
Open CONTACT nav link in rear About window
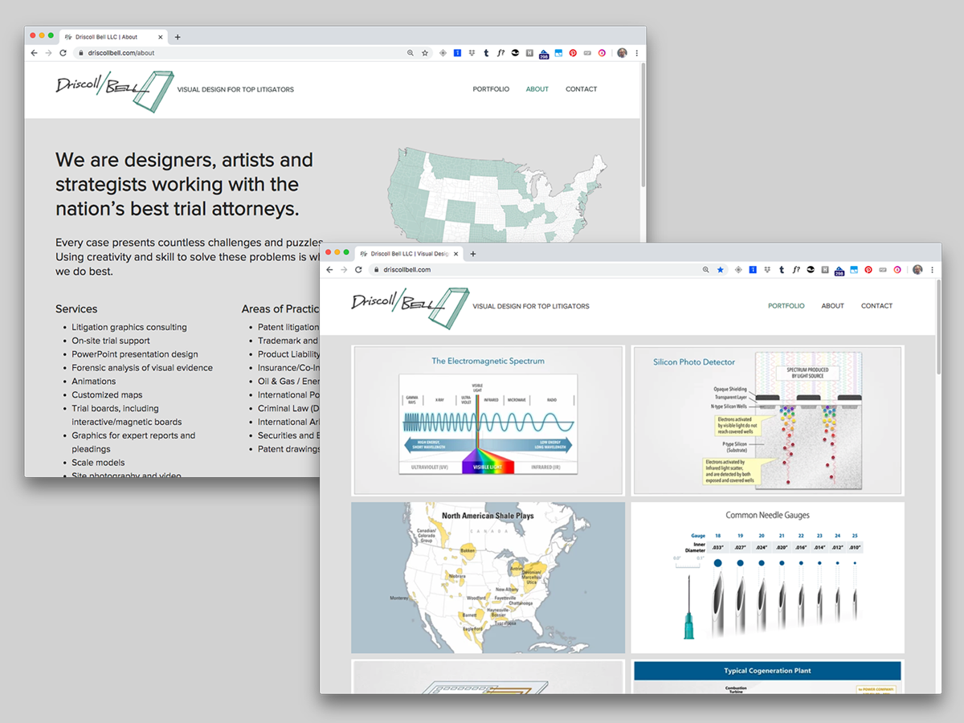click(581, 89)
